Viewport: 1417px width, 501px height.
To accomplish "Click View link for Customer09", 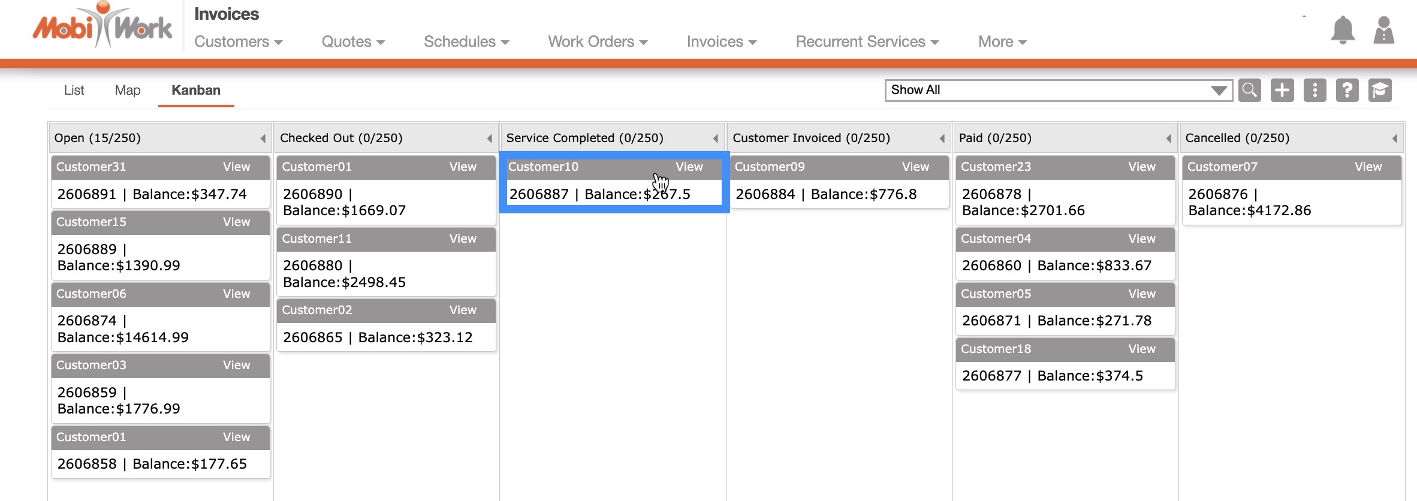I will point(915,167).
